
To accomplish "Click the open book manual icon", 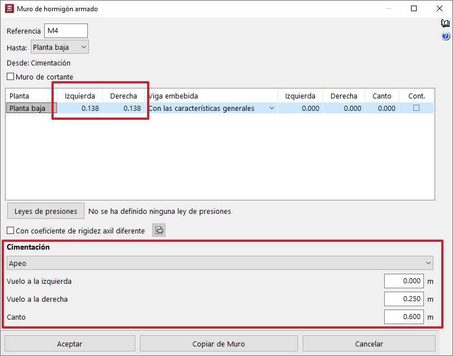I will click(x=445, y=24).
